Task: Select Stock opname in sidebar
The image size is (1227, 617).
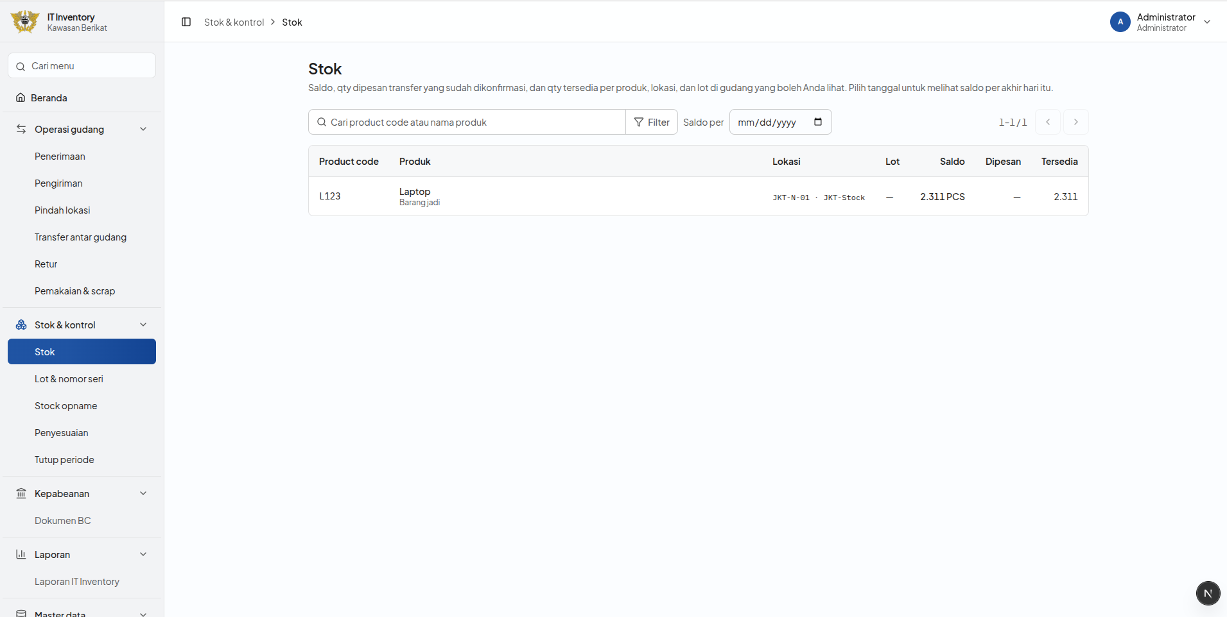Action: [82, 406]
